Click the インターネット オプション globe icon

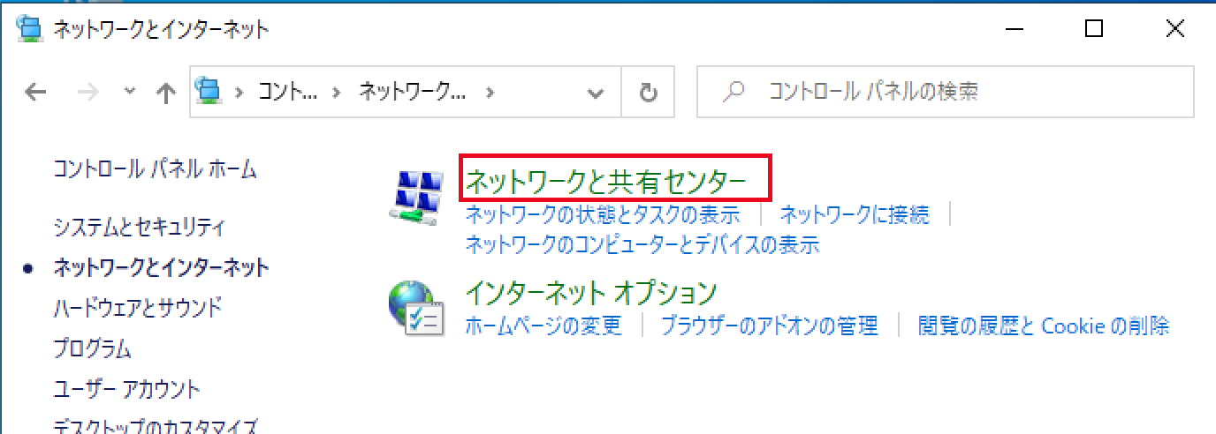pyautogui.click(x=416, y=310)
